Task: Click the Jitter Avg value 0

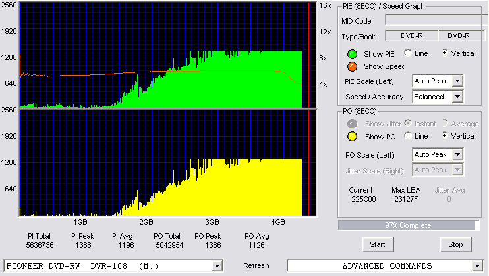Action: 449,199
